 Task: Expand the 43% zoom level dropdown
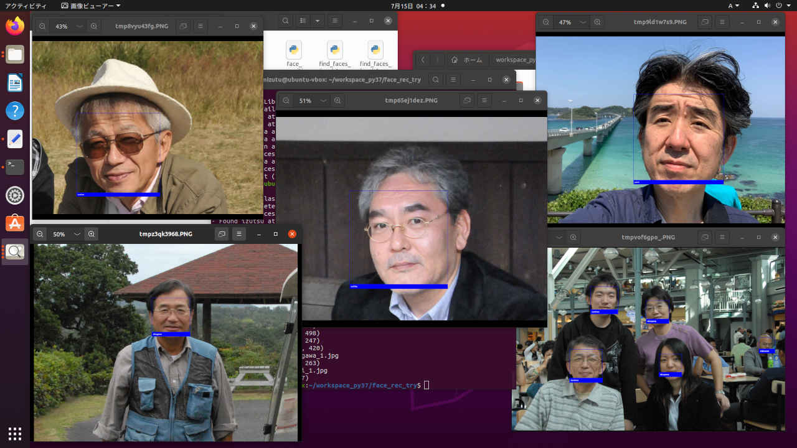[x=79, y=27]
